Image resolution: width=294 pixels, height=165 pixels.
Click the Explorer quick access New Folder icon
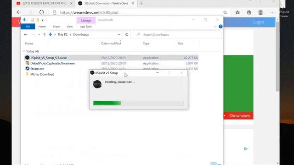click(38, 20)
